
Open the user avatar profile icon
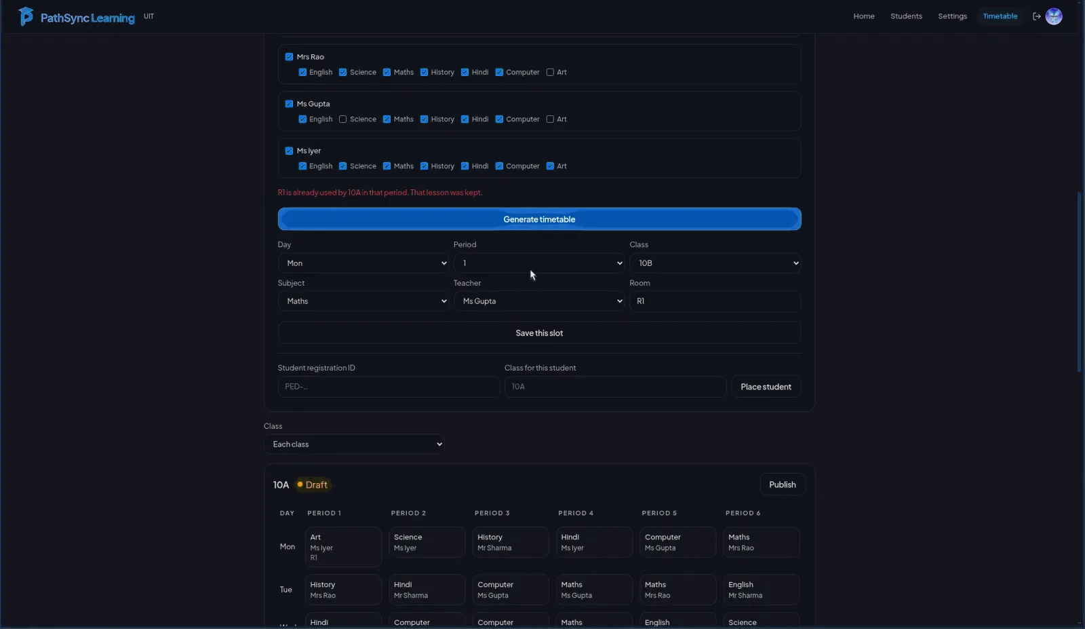tap(1054, 16)
